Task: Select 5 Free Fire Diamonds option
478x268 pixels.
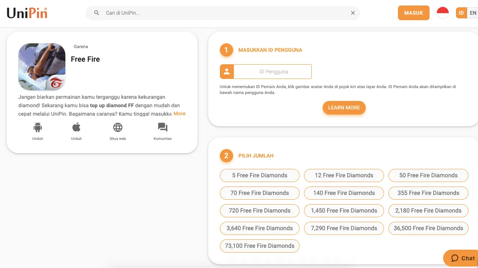Action: (260, 175)
